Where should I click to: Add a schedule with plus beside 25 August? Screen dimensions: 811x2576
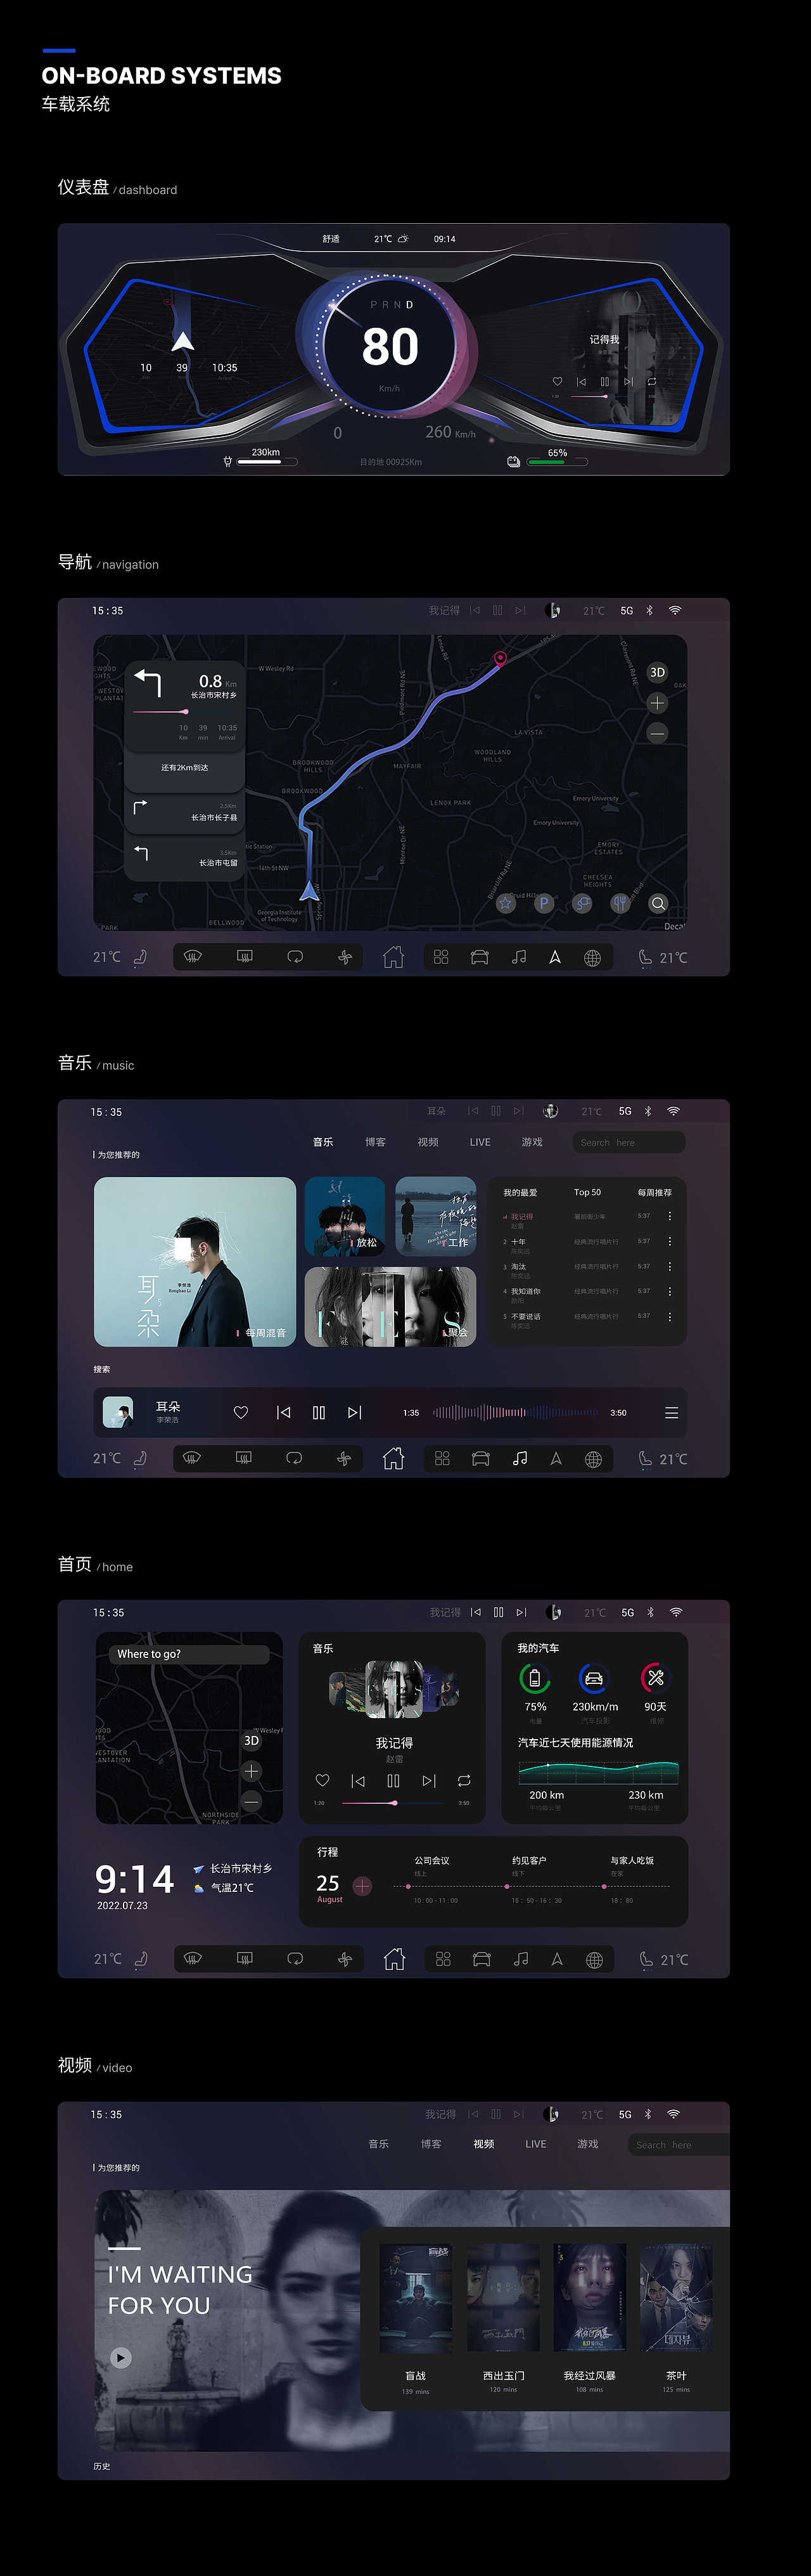(362, 1886)
